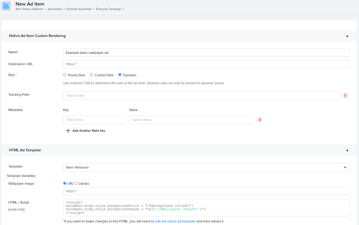Collapse the HTML Ad Template section dot

(347, 150)
